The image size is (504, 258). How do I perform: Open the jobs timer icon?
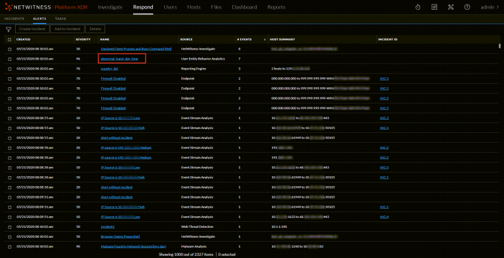[x=417, y=7]
